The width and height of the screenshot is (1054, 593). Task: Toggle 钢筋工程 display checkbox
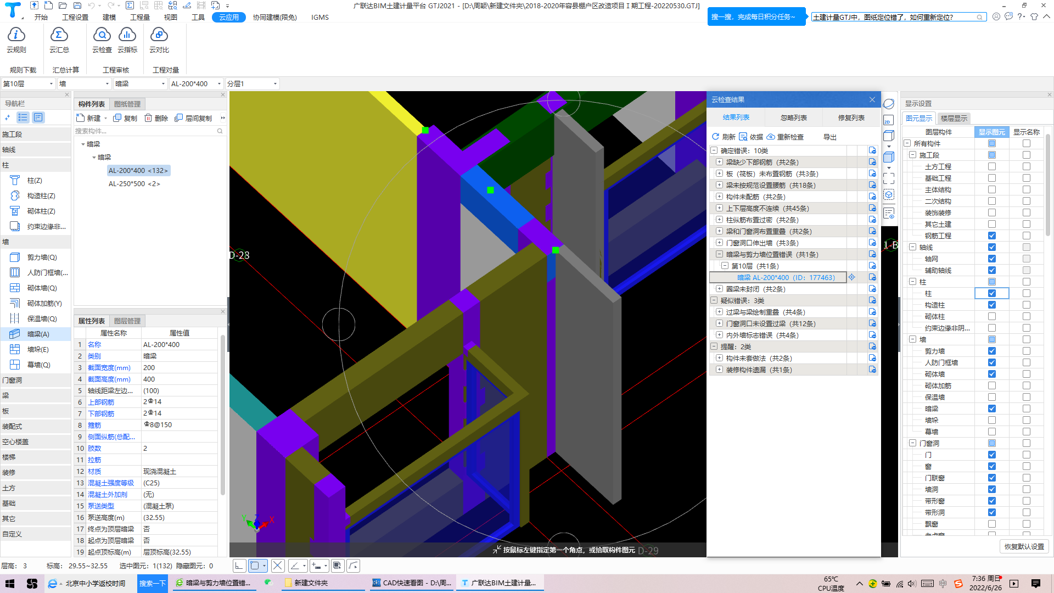click(x=992, y=236)
